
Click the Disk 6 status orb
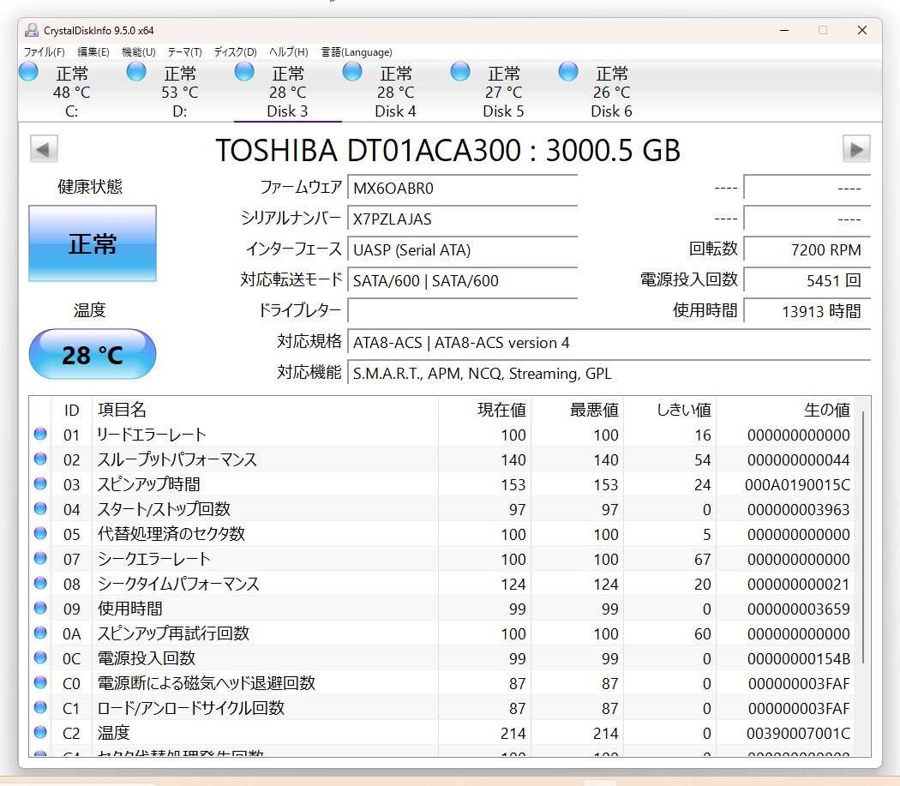coord(568,72)
